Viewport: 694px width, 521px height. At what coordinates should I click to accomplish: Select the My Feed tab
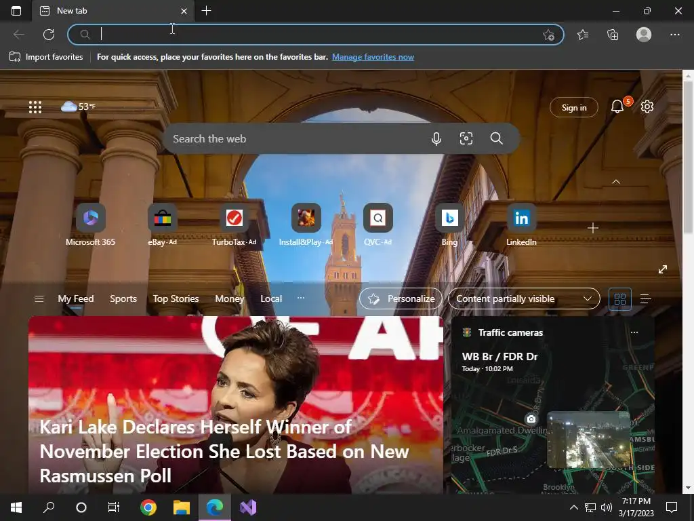click(x=76, y=298)
